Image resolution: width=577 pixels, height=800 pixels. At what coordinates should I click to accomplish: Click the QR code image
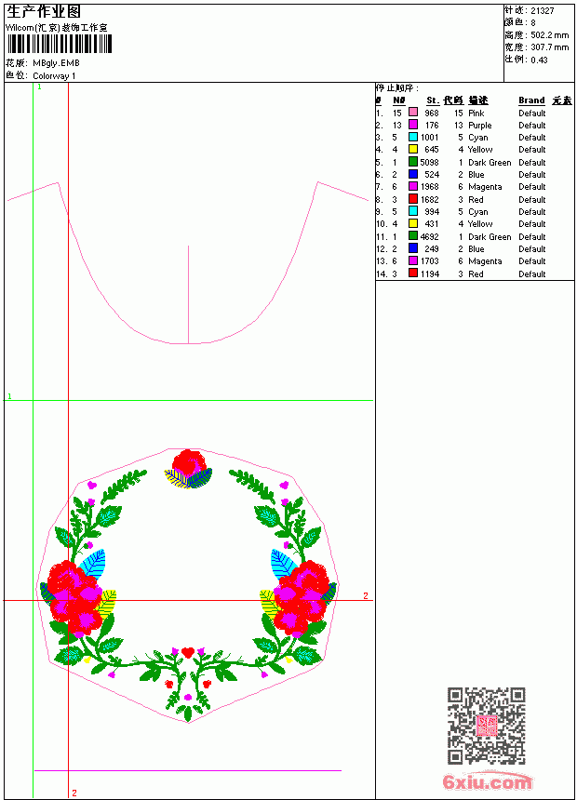(487, 726)
